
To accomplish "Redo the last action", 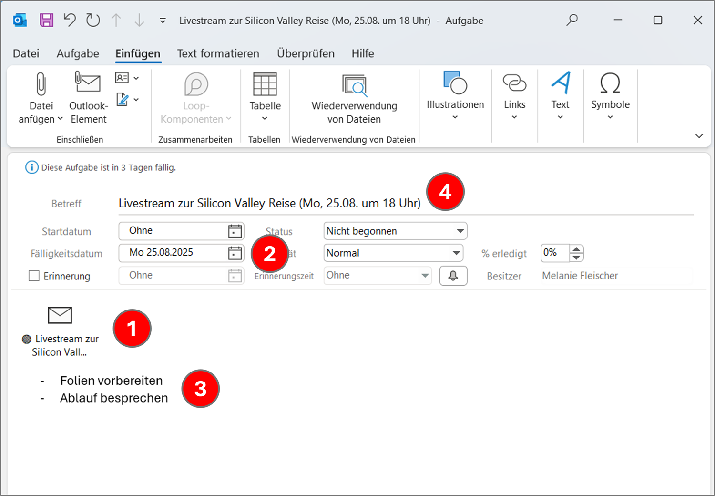I will pos(93,20).
